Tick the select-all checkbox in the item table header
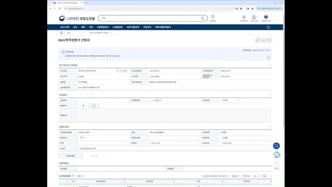The width and height of the screenshot is (332, 187). [x=67, y=182]
